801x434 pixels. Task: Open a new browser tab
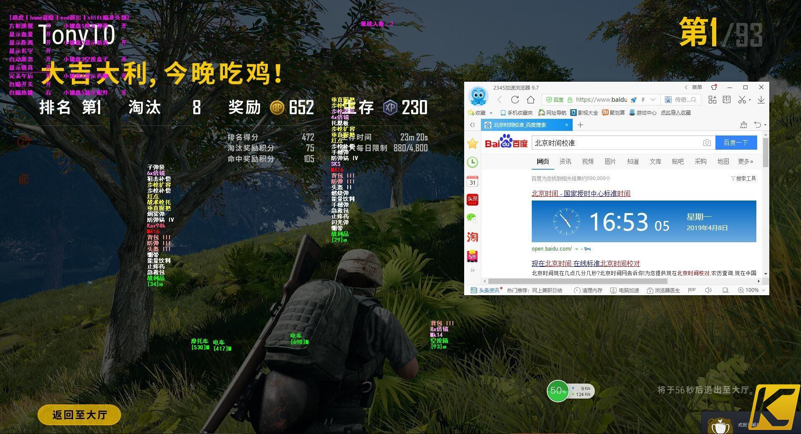coord(580,125)
